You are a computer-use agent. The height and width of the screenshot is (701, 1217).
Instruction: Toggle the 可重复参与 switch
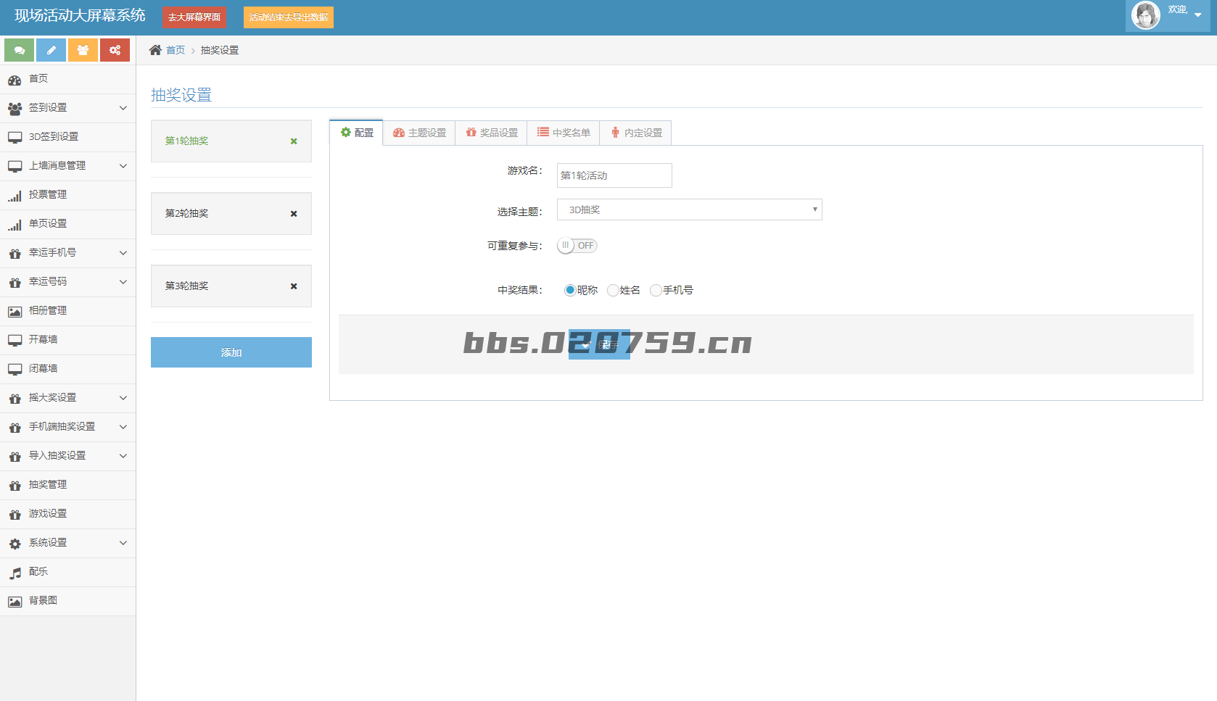coord(577,246)
